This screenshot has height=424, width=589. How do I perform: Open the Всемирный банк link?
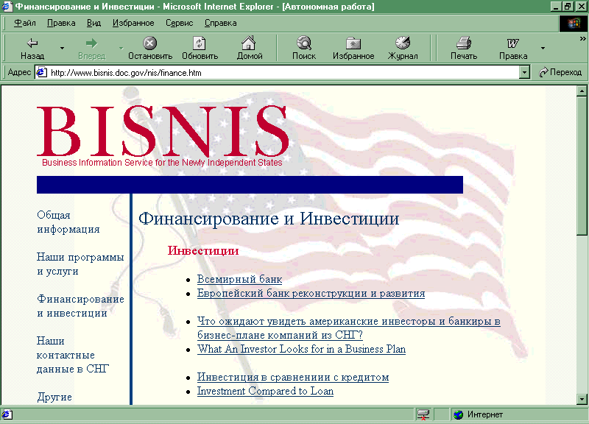tap(239, 280)
